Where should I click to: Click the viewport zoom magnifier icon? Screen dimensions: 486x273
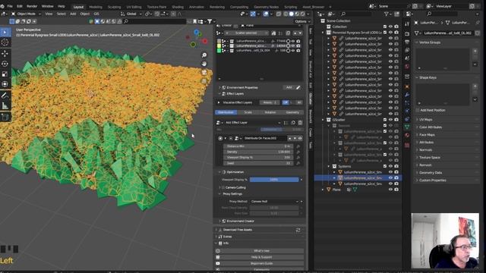click(x=204, y=55)
